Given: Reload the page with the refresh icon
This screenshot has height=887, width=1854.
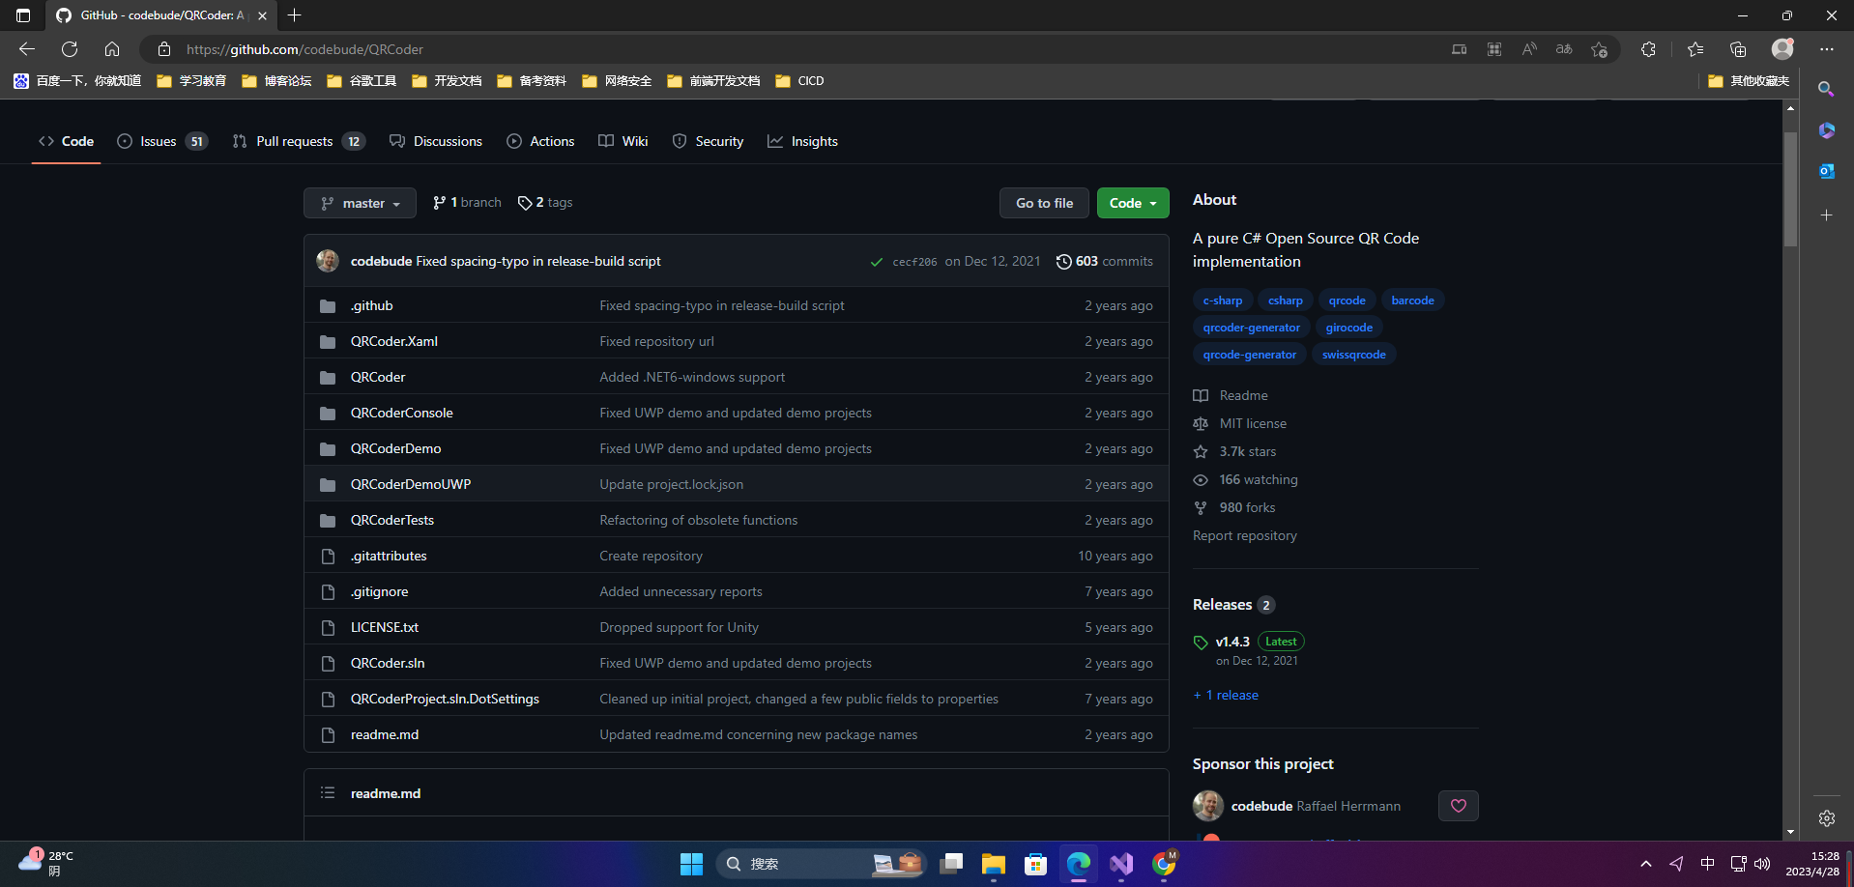Looking at the screenshot, I should click(x=70, y=49).
